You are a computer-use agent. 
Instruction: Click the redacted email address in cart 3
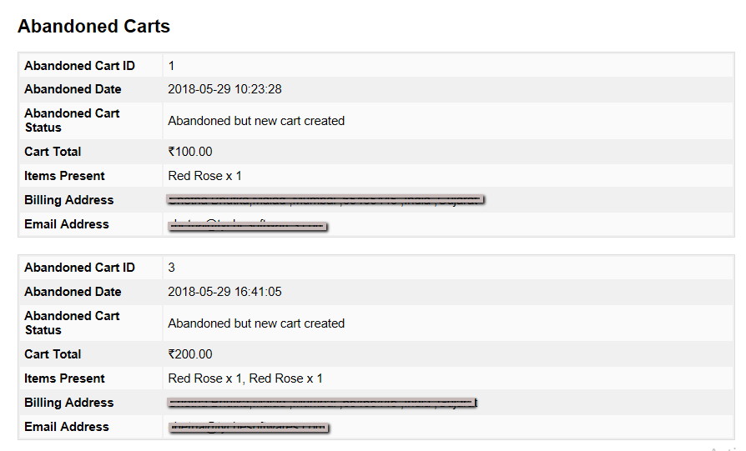pos(249,428)
